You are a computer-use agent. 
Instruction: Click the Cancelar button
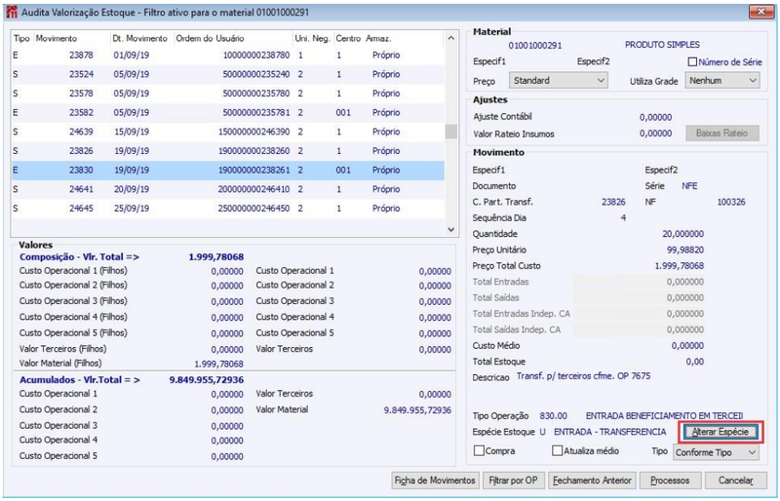pyautogui.click(x=736, y=481)
